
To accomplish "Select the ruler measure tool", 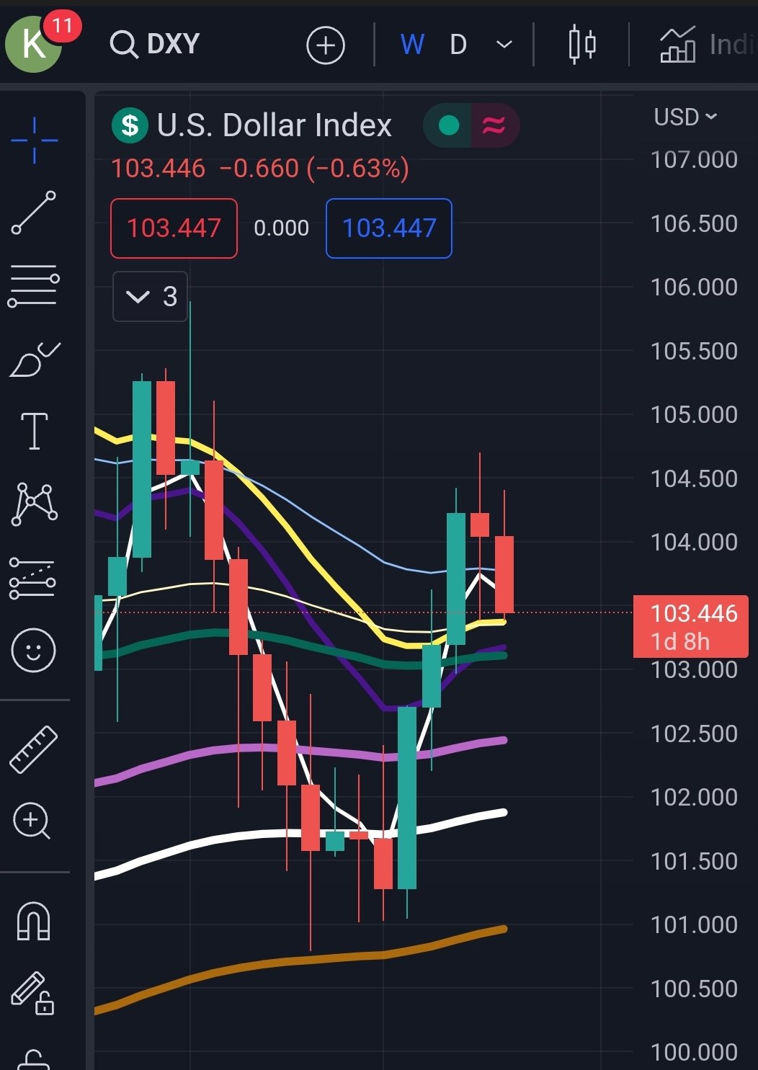I will coord(34,750).
